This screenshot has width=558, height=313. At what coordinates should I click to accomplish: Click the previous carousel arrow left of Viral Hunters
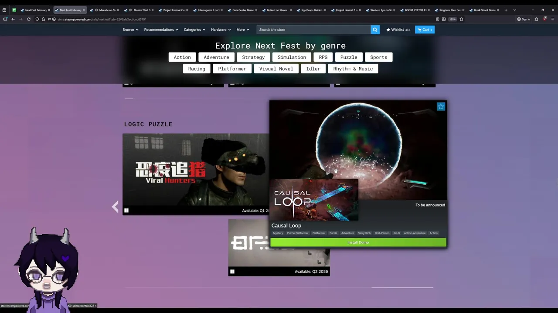115,206
